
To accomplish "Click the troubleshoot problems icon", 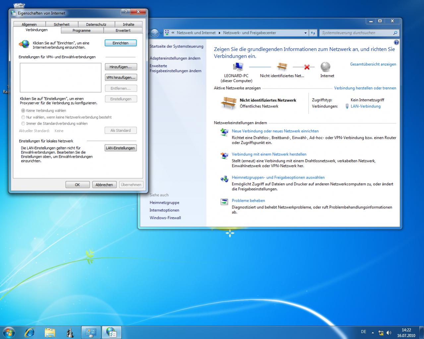I will click(x=224, y=202).
